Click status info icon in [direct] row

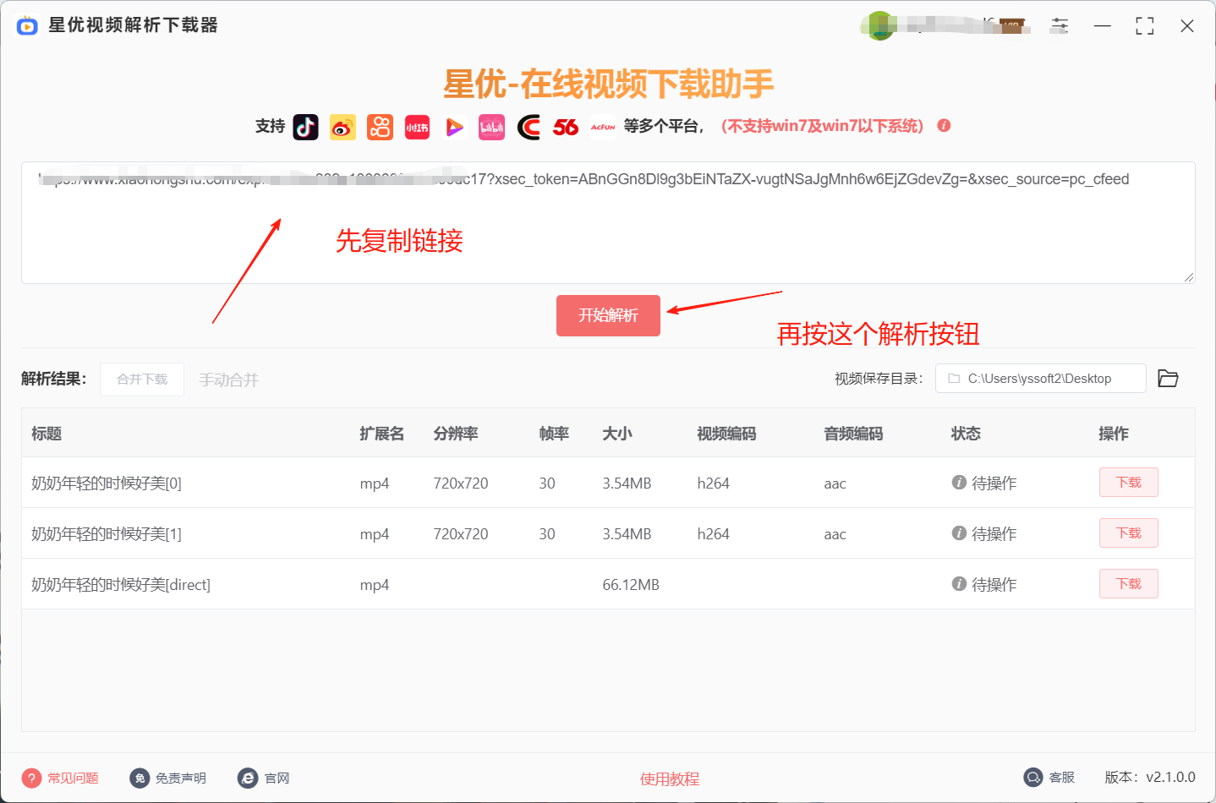point(959,584)
